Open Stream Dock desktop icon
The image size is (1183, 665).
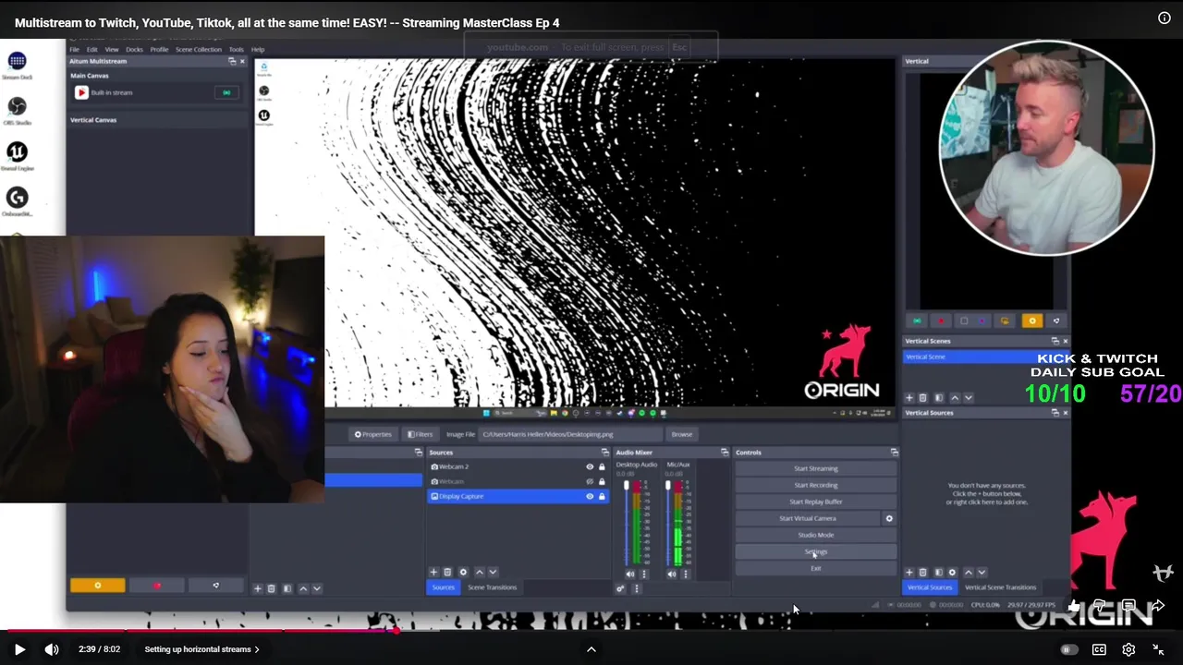tap(17, 66)
